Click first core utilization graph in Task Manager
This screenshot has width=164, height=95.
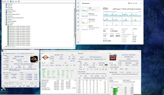[108, 14]
